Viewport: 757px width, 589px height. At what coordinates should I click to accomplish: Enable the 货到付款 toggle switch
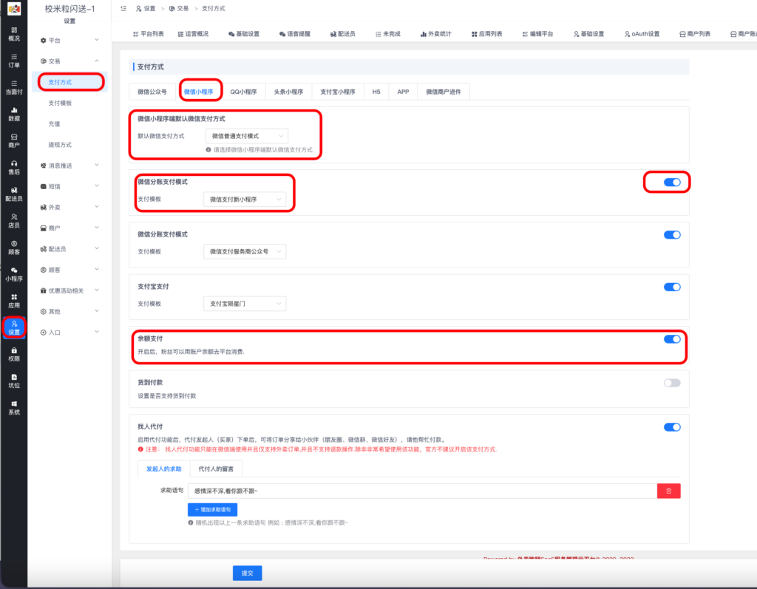[x=671, y=383]
